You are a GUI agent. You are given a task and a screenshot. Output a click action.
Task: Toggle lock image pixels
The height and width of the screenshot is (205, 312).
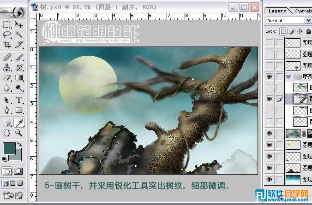(292, 31)
